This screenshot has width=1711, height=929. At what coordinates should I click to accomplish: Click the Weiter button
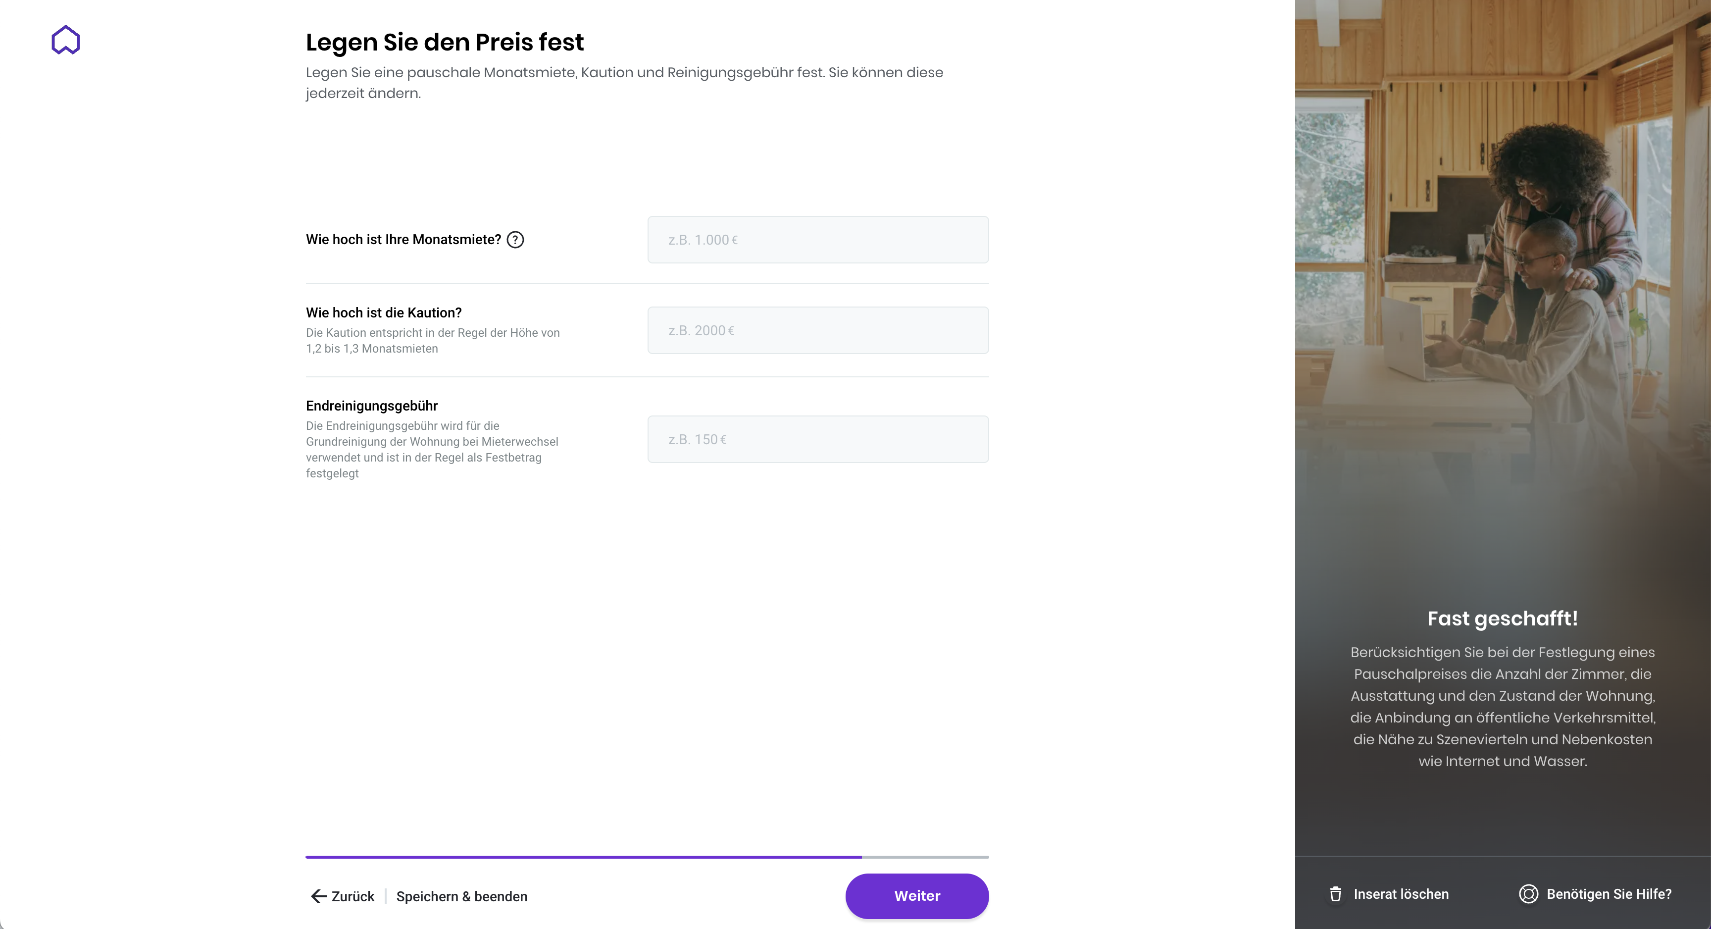pos(916,896)
